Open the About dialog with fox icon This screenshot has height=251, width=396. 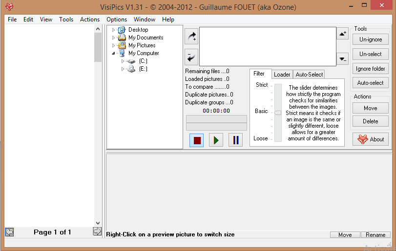pyautogui.click(x=371, y=139)
